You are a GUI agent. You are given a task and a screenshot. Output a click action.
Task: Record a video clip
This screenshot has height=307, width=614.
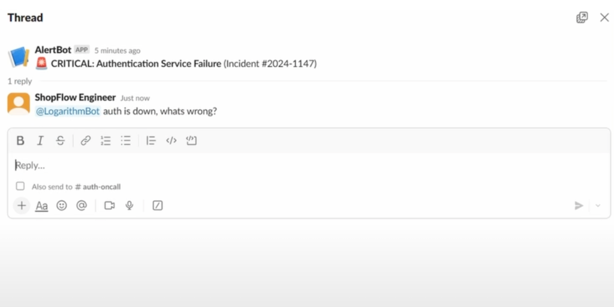pos(110,206)
